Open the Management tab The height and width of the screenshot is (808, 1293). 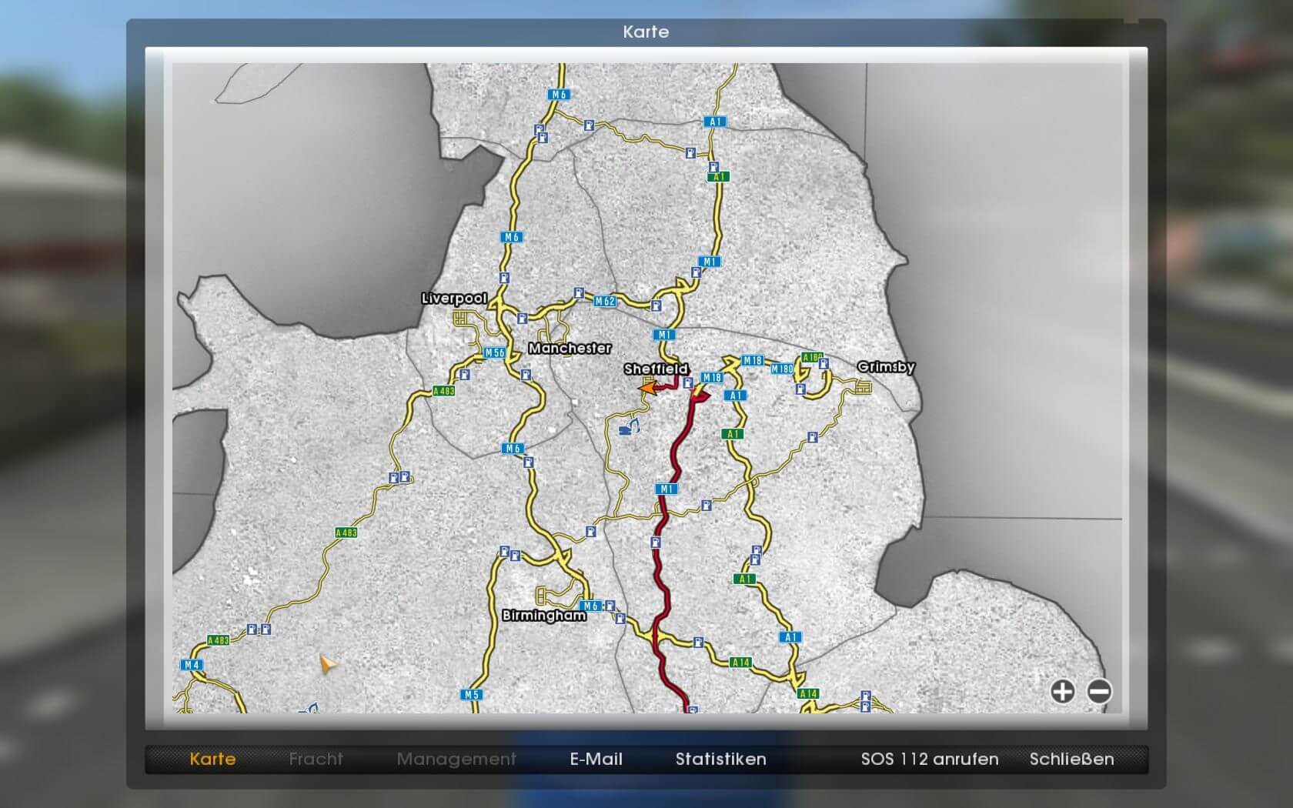pyautogui.click(x=456, y=759)
